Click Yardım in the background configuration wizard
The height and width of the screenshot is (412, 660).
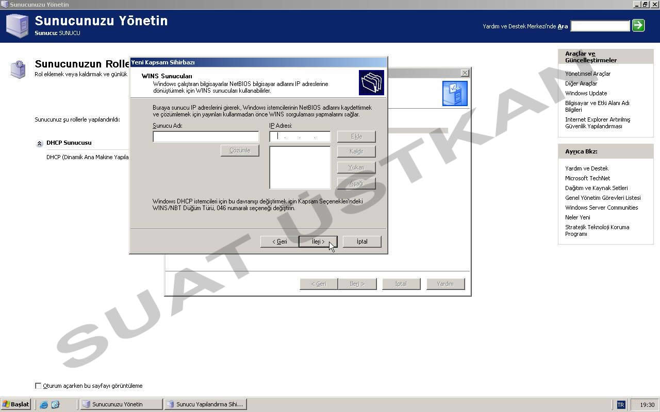click(445, 284)
